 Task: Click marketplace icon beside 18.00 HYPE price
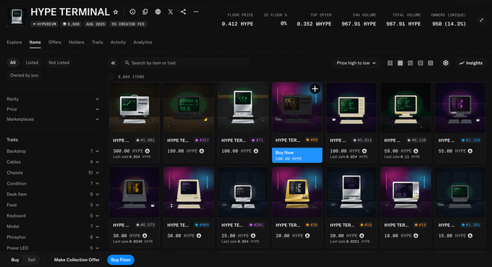tap(416, 236)
